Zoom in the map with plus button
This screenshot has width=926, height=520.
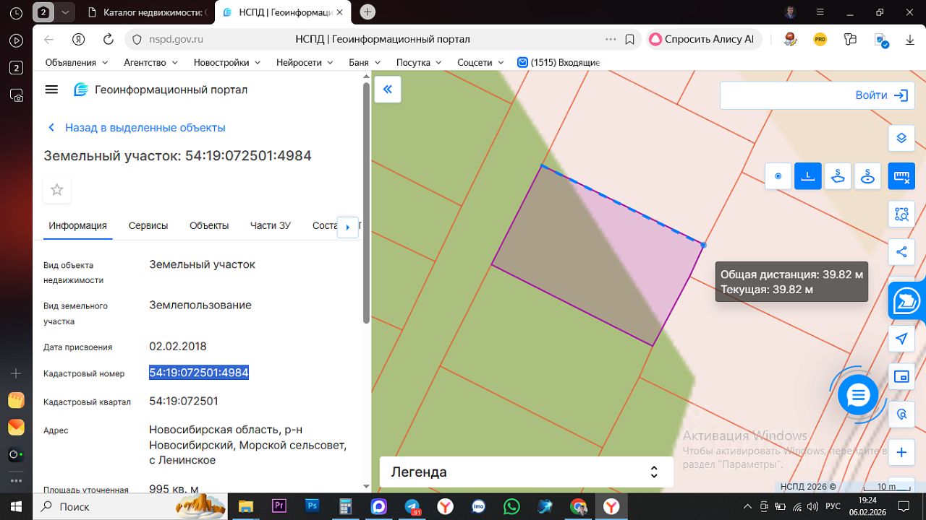coord(901,453)
